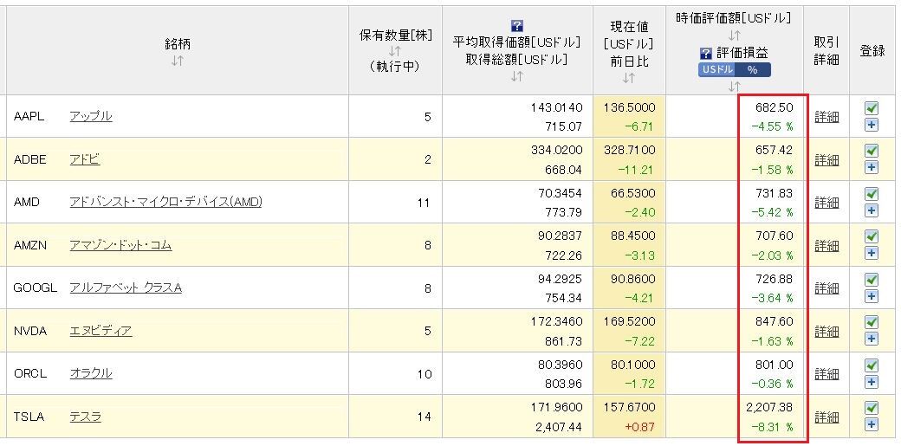Click the green check icon for NVDA
This screenshot has height=446, width=901.
pos(872,322)
